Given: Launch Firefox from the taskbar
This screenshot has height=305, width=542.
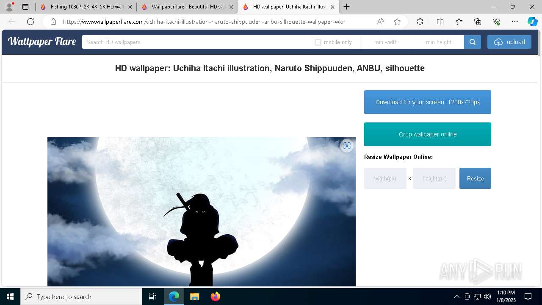Looking at the screenshot, I should tap(216, 297).
